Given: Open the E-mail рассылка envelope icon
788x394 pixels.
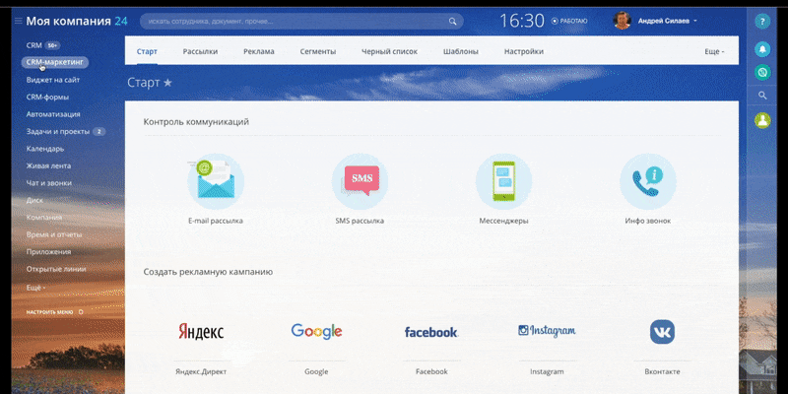Looking at the screenshot, I should (x=215, y=181).
